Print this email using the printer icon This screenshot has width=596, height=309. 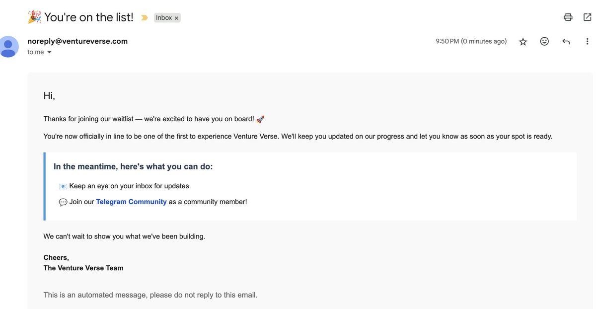tap(568, 17)
